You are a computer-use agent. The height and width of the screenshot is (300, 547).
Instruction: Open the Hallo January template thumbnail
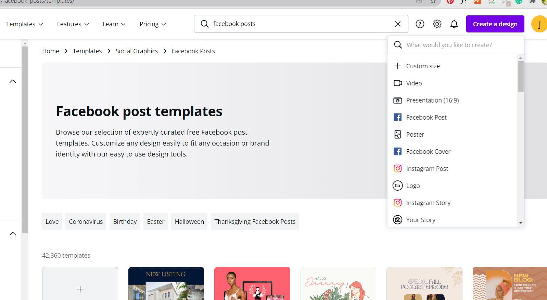pos(338,284)
